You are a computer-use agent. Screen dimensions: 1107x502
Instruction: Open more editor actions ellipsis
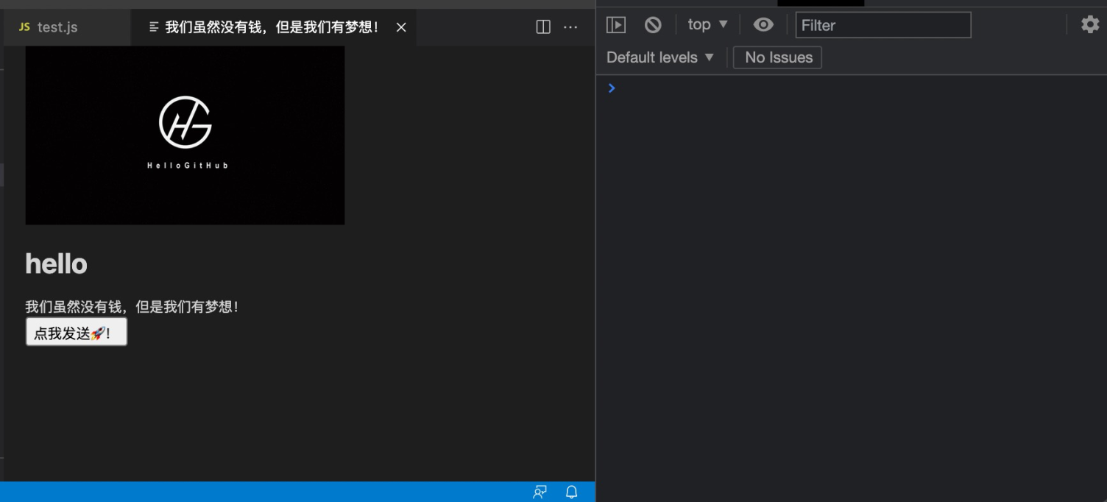(570, 26)
